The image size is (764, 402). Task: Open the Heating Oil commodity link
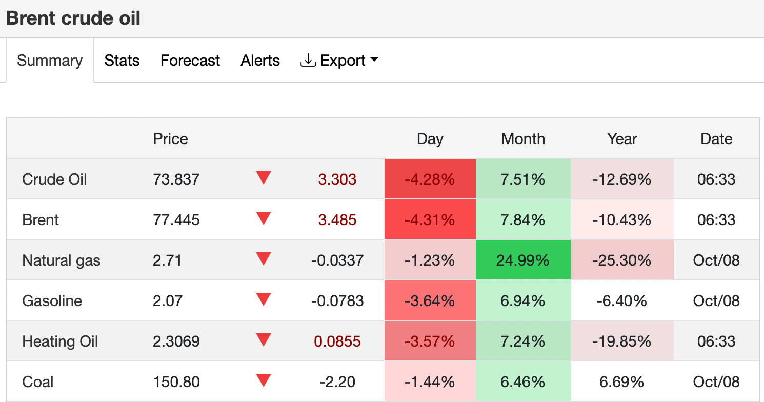coord(60,341)
